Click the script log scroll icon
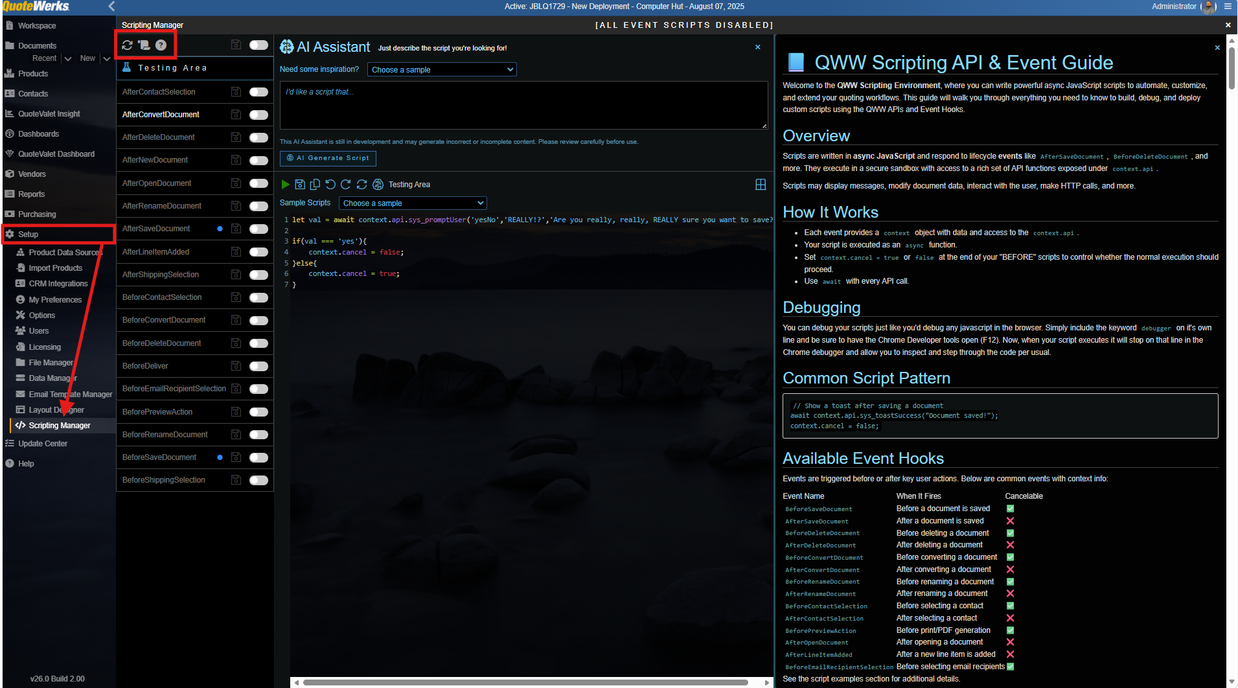The width and height of the screenshot is (1238, 688). [x=144, y=45]
